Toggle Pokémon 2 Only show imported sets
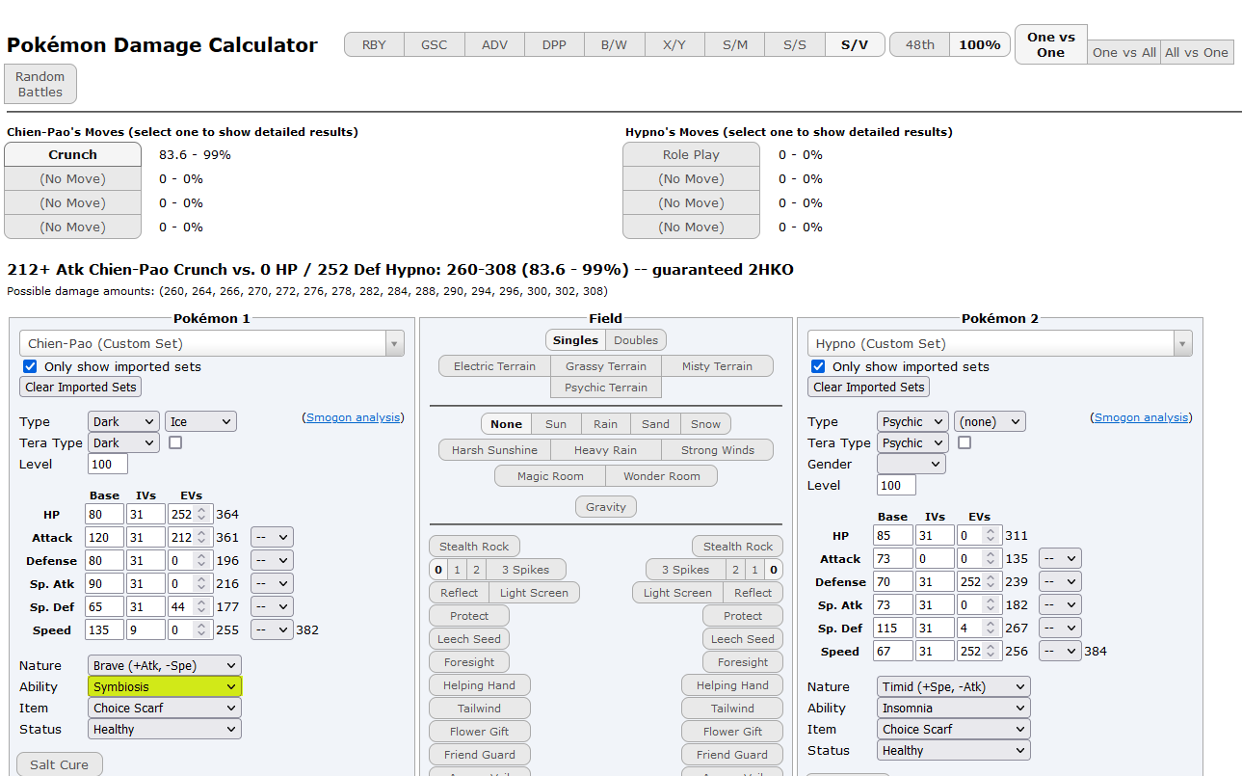The height and width of the screenshot is (776, 1242). pos(818,366)
